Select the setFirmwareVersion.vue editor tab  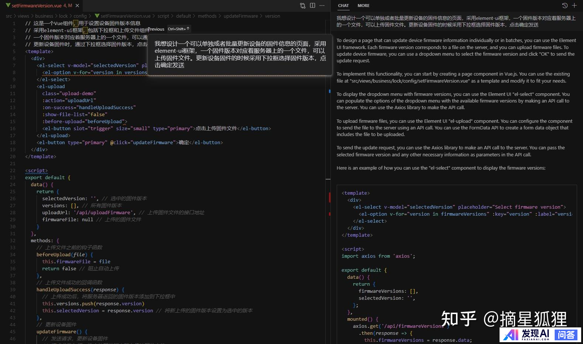(37, 6)
